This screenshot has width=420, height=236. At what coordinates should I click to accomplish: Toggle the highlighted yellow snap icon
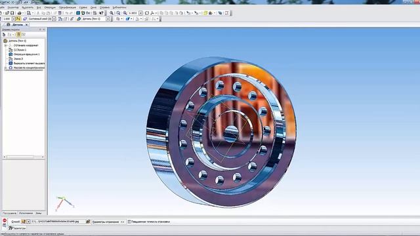coord(18,19)
